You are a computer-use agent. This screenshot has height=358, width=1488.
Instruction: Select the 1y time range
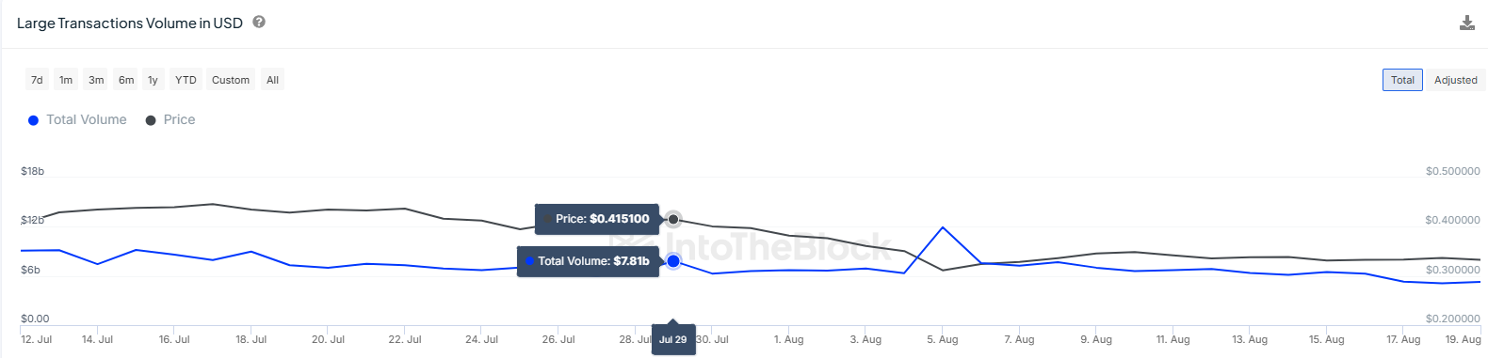[153, 80]
